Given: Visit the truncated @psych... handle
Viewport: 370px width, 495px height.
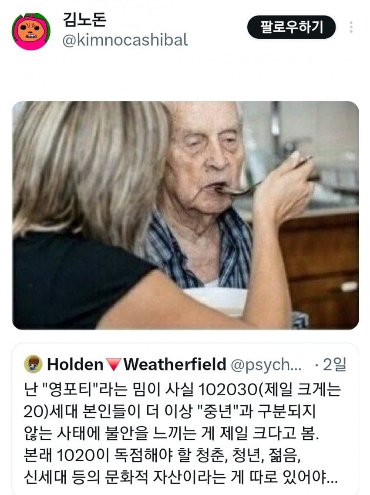Looking at the screenshot, I should pos(266,365).
